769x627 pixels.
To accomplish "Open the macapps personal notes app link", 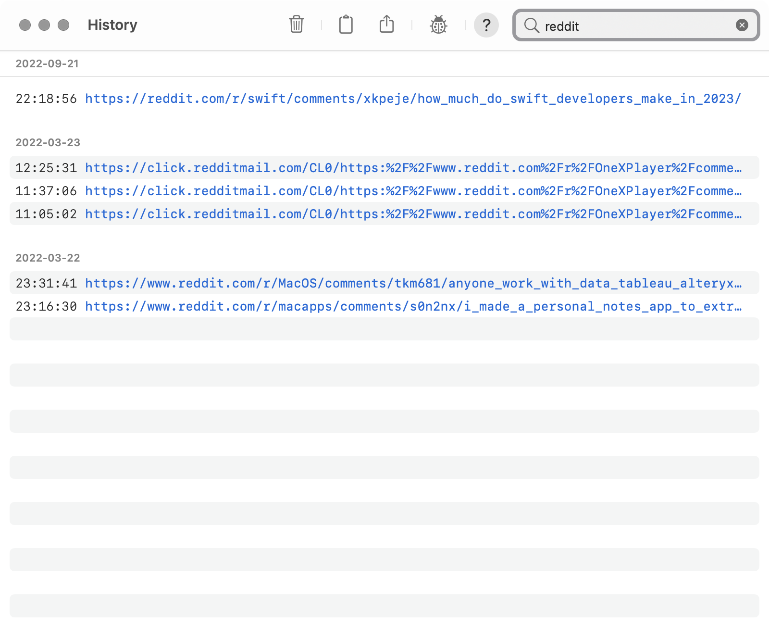I will tap(413, 306).
